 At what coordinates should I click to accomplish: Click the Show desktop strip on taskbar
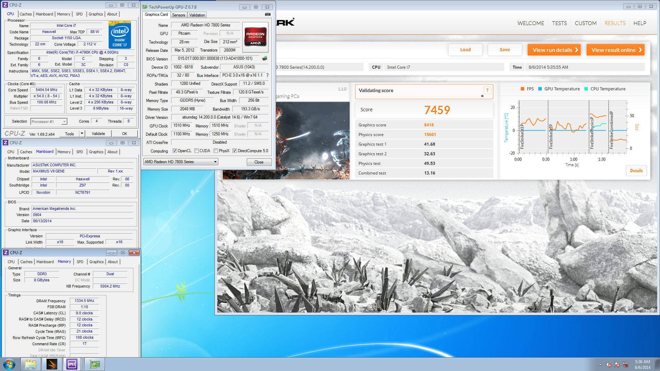(657, 364)
